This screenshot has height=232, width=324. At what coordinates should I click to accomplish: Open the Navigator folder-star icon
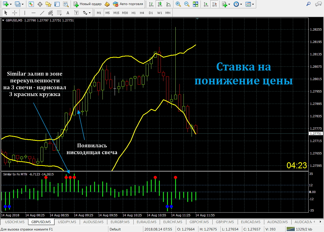48,4
